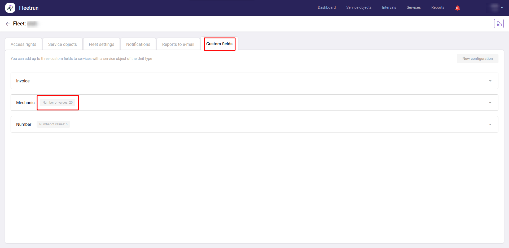Select the Custom fields tab
Image resolution: width=509 pixels, height=248 pixels.
[219, 44]
